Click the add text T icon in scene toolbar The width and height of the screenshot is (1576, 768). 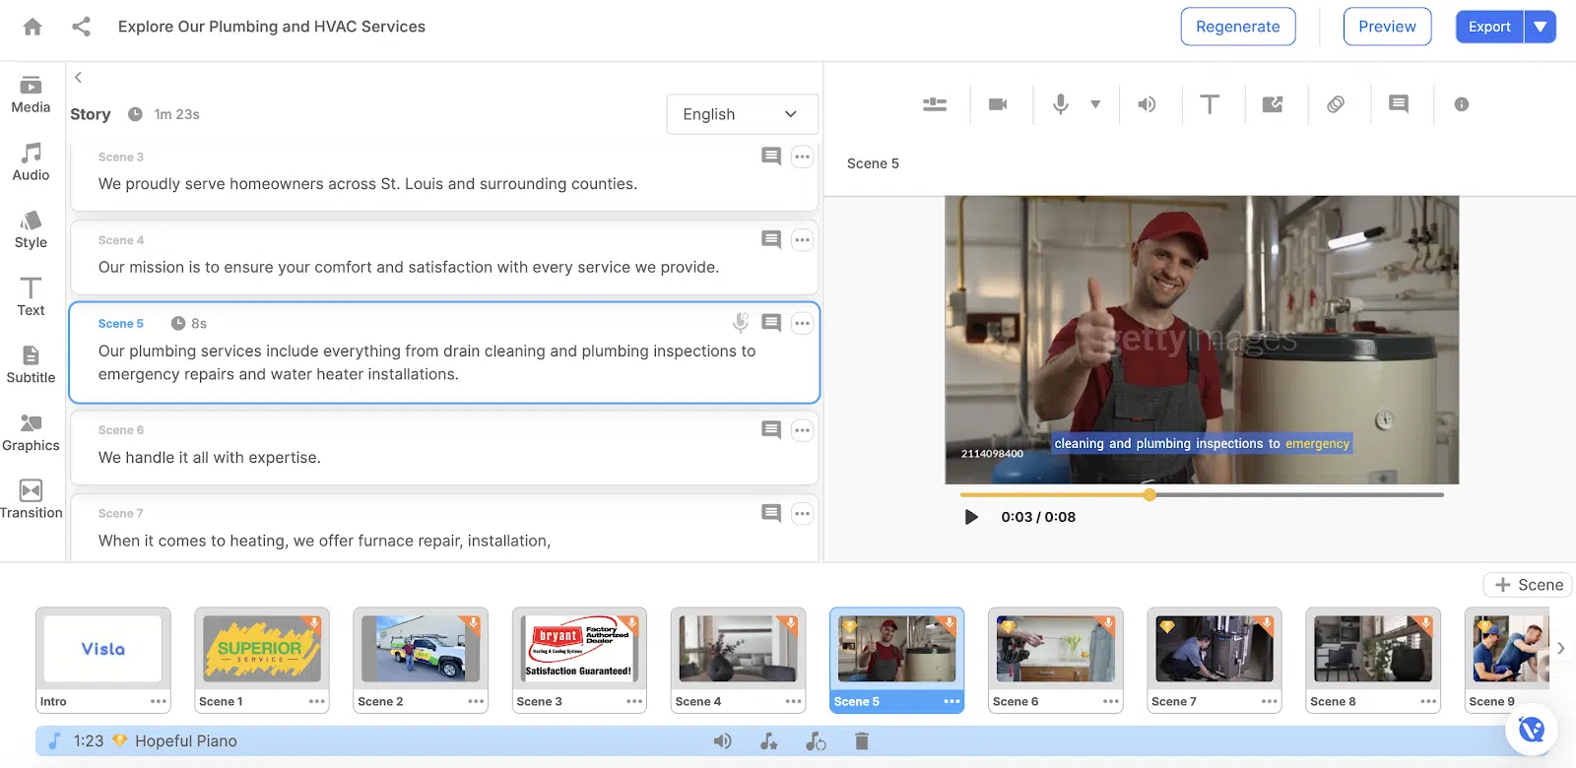[1210, 104]
